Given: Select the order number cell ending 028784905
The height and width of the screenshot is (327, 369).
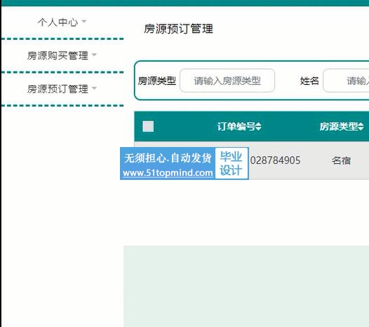Looking at the screenshot, I should 275,160.
